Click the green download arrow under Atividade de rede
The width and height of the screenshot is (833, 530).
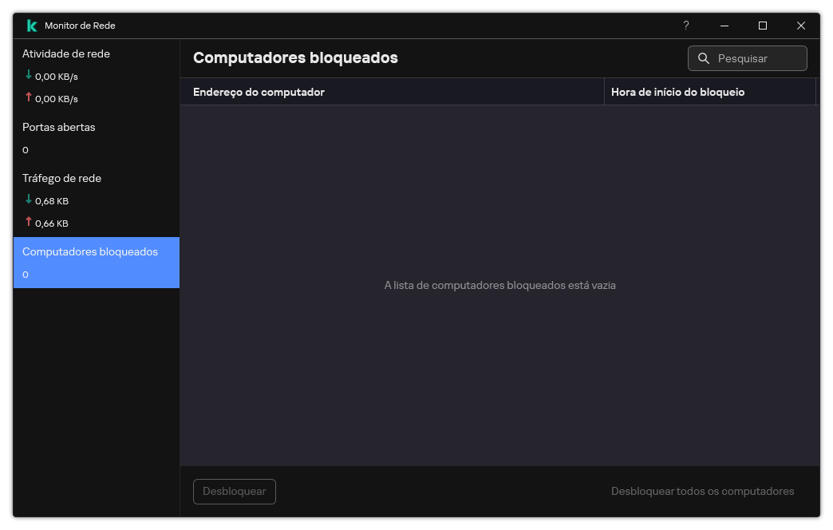[x=28, y=75]
